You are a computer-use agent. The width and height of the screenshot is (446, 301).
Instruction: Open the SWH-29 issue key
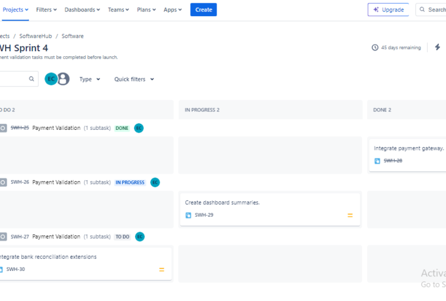click(204, 215)
